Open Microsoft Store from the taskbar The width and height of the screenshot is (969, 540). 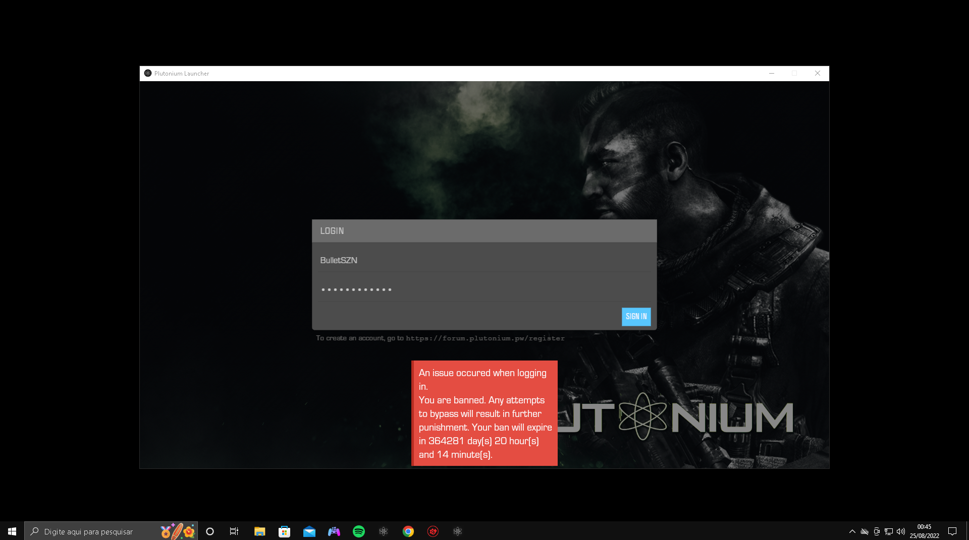[284, 531]
